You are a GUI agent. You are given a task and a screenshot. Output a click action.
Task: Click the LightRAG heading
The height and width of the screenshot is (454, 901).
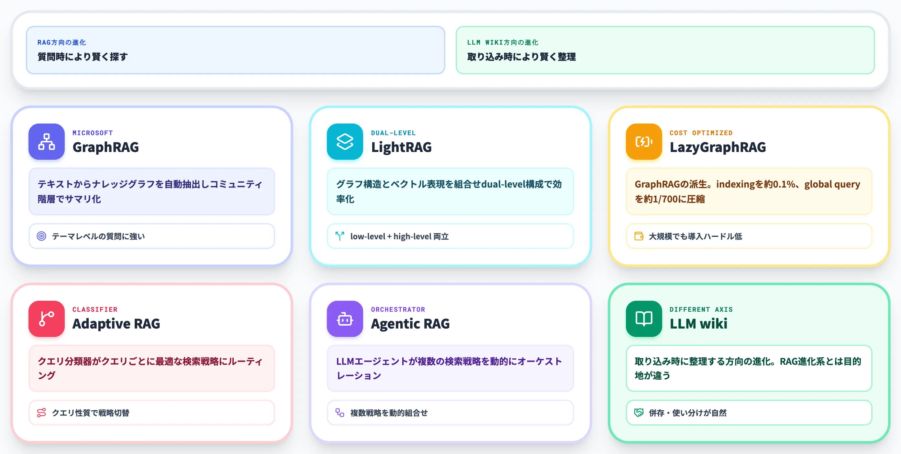point(401,147)
